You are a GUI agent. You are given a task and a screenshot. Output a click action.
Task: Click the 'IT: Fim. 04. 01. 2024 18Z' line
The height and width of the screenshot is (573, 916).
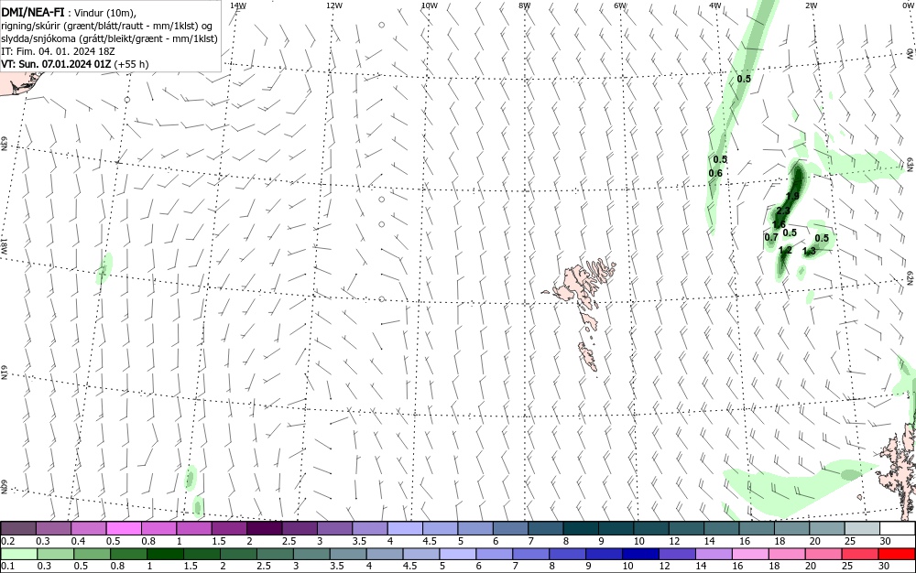coord(58,51)
